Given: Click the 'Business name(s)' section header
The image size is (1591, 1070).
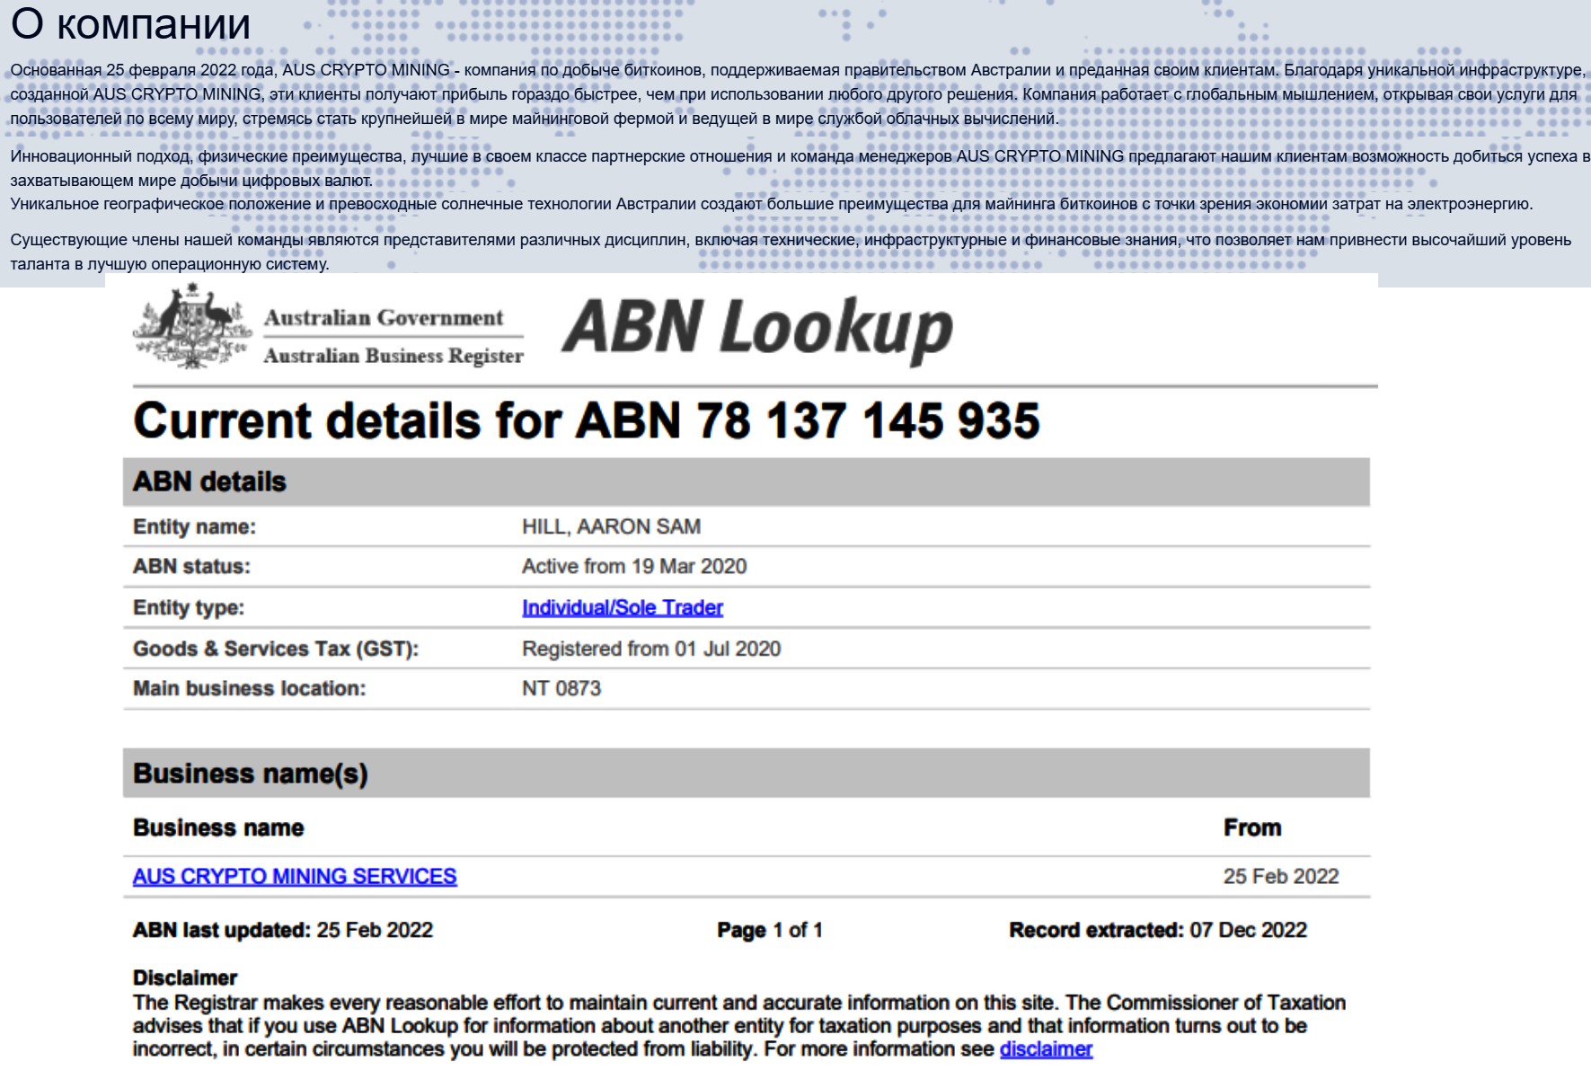Looking at the screenshot, I should 747,774.
